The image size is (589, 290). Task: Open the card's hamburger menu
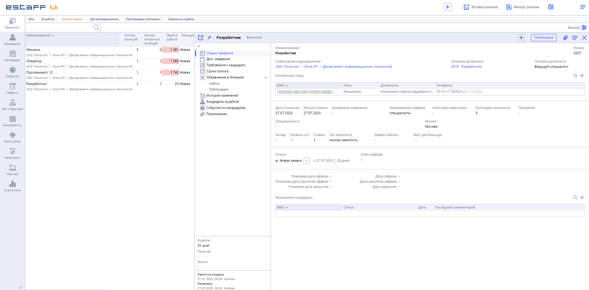pos(575,37)
